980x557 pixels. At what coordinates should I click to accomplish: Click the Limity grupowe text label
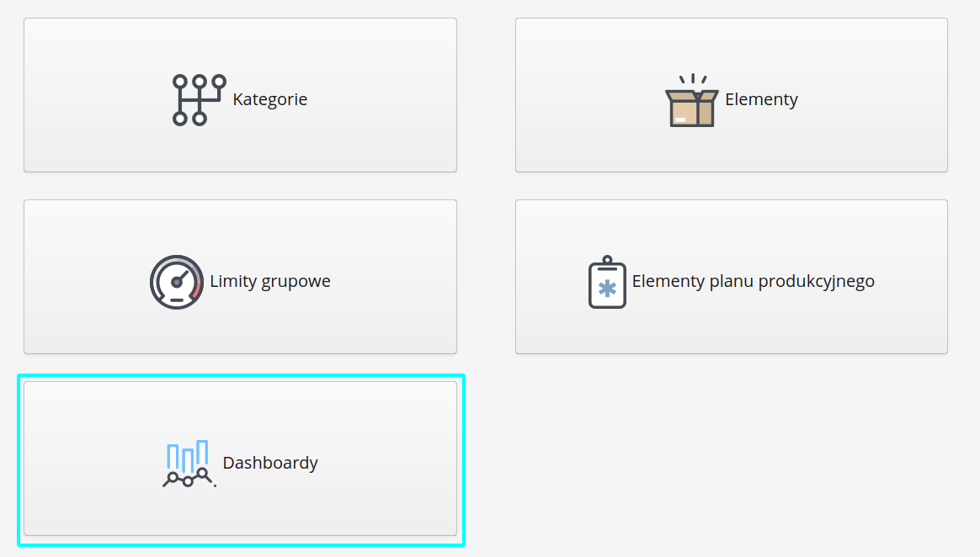coord(270,281)
